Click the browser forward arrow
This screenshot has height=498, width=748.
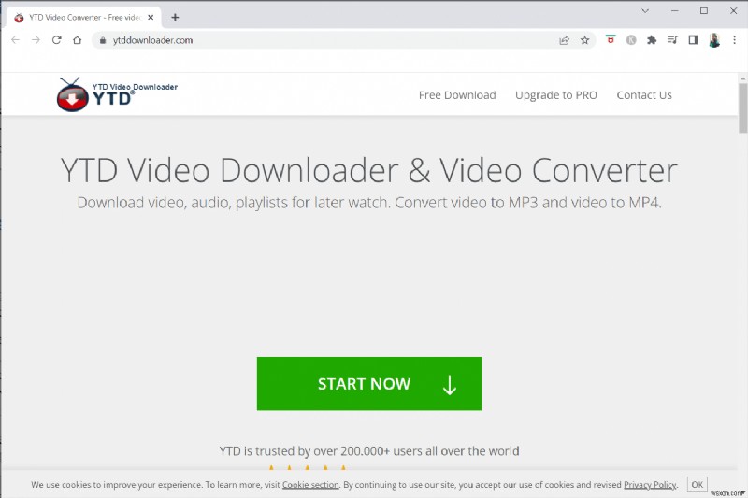[x=36, y=40]
